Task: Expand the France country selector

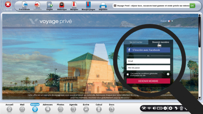Action: pos(167,21)
